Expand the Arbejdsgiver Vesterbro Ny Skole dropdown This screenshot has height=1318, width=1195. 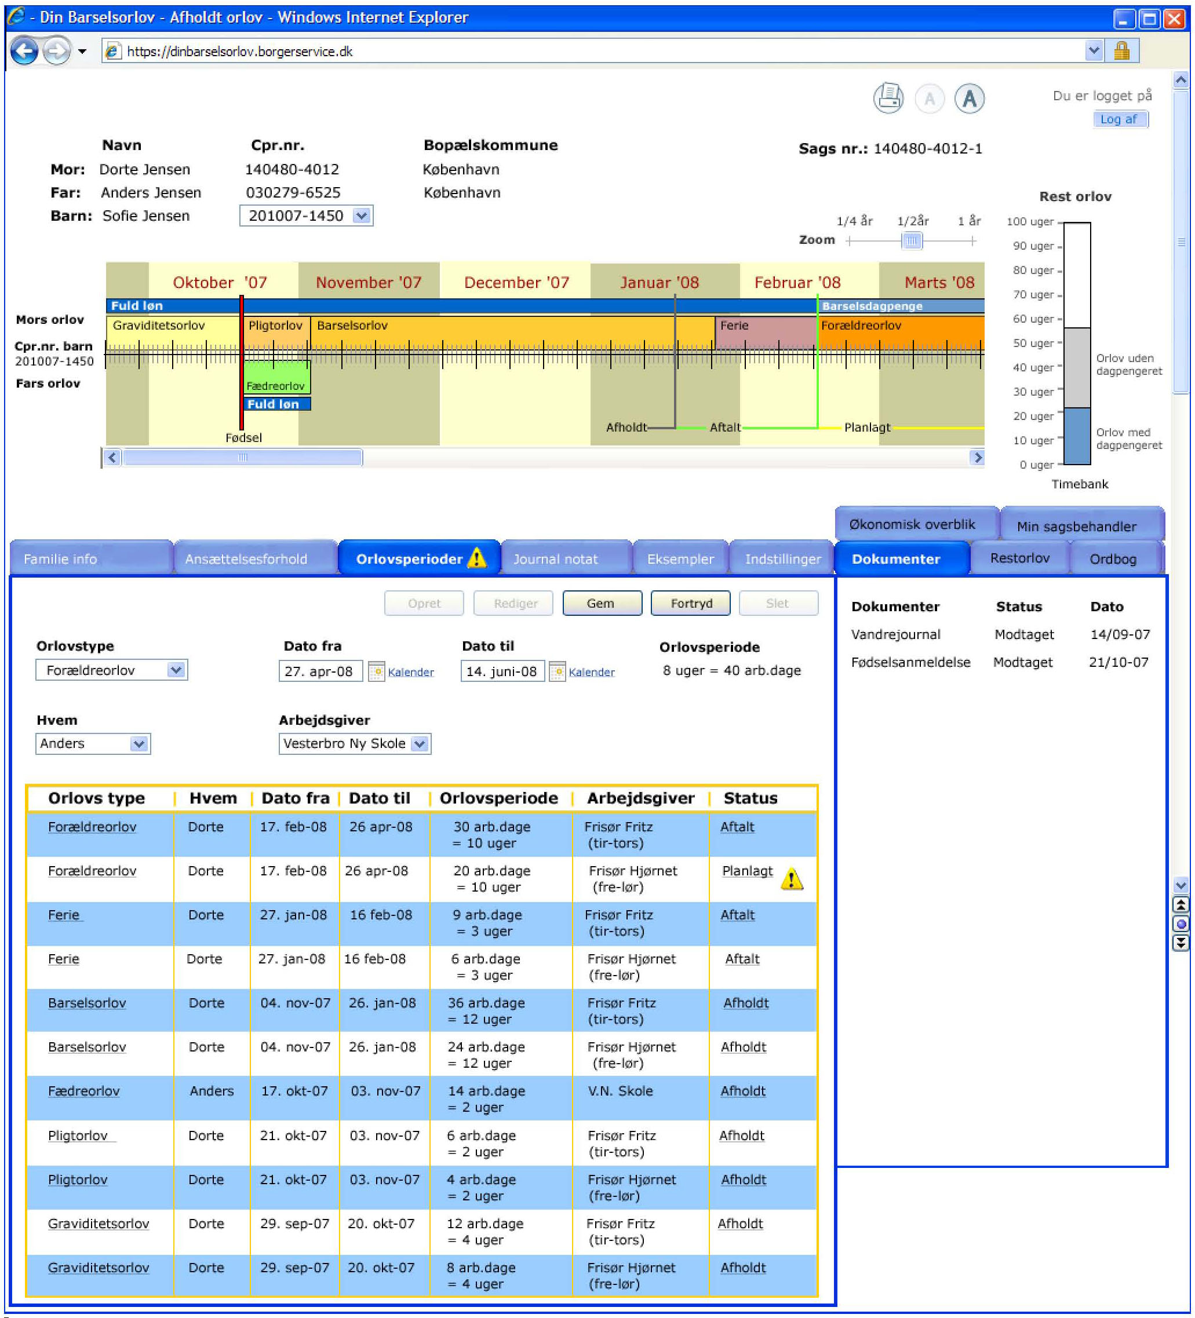(420, 744)
